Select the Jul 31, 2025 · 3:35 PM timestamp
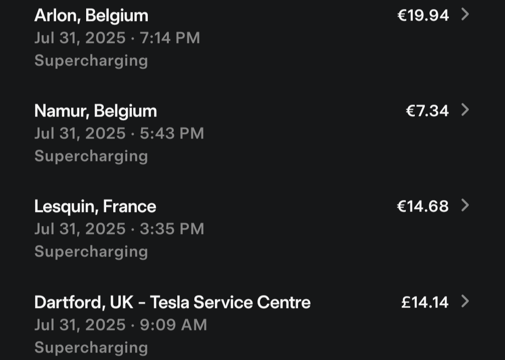Screen dimensions: 505x360 click(x=119, y=229)
